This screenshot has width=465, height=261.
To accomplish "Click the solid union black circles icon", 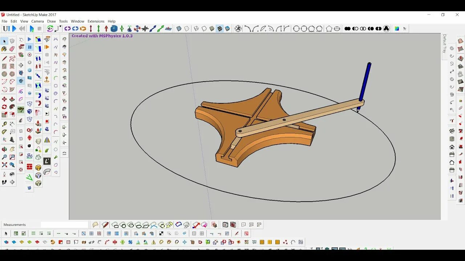I will pyautogui.click(x=348, y=29).
